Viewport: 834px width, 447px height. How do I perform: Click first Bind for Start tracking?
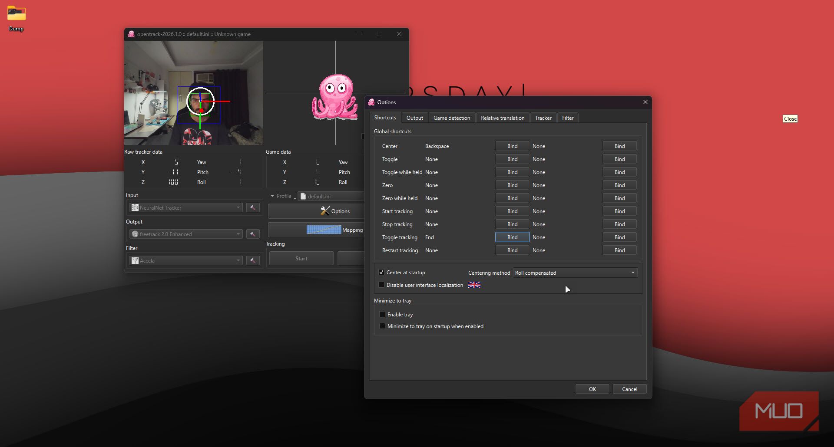click(512, 211)
